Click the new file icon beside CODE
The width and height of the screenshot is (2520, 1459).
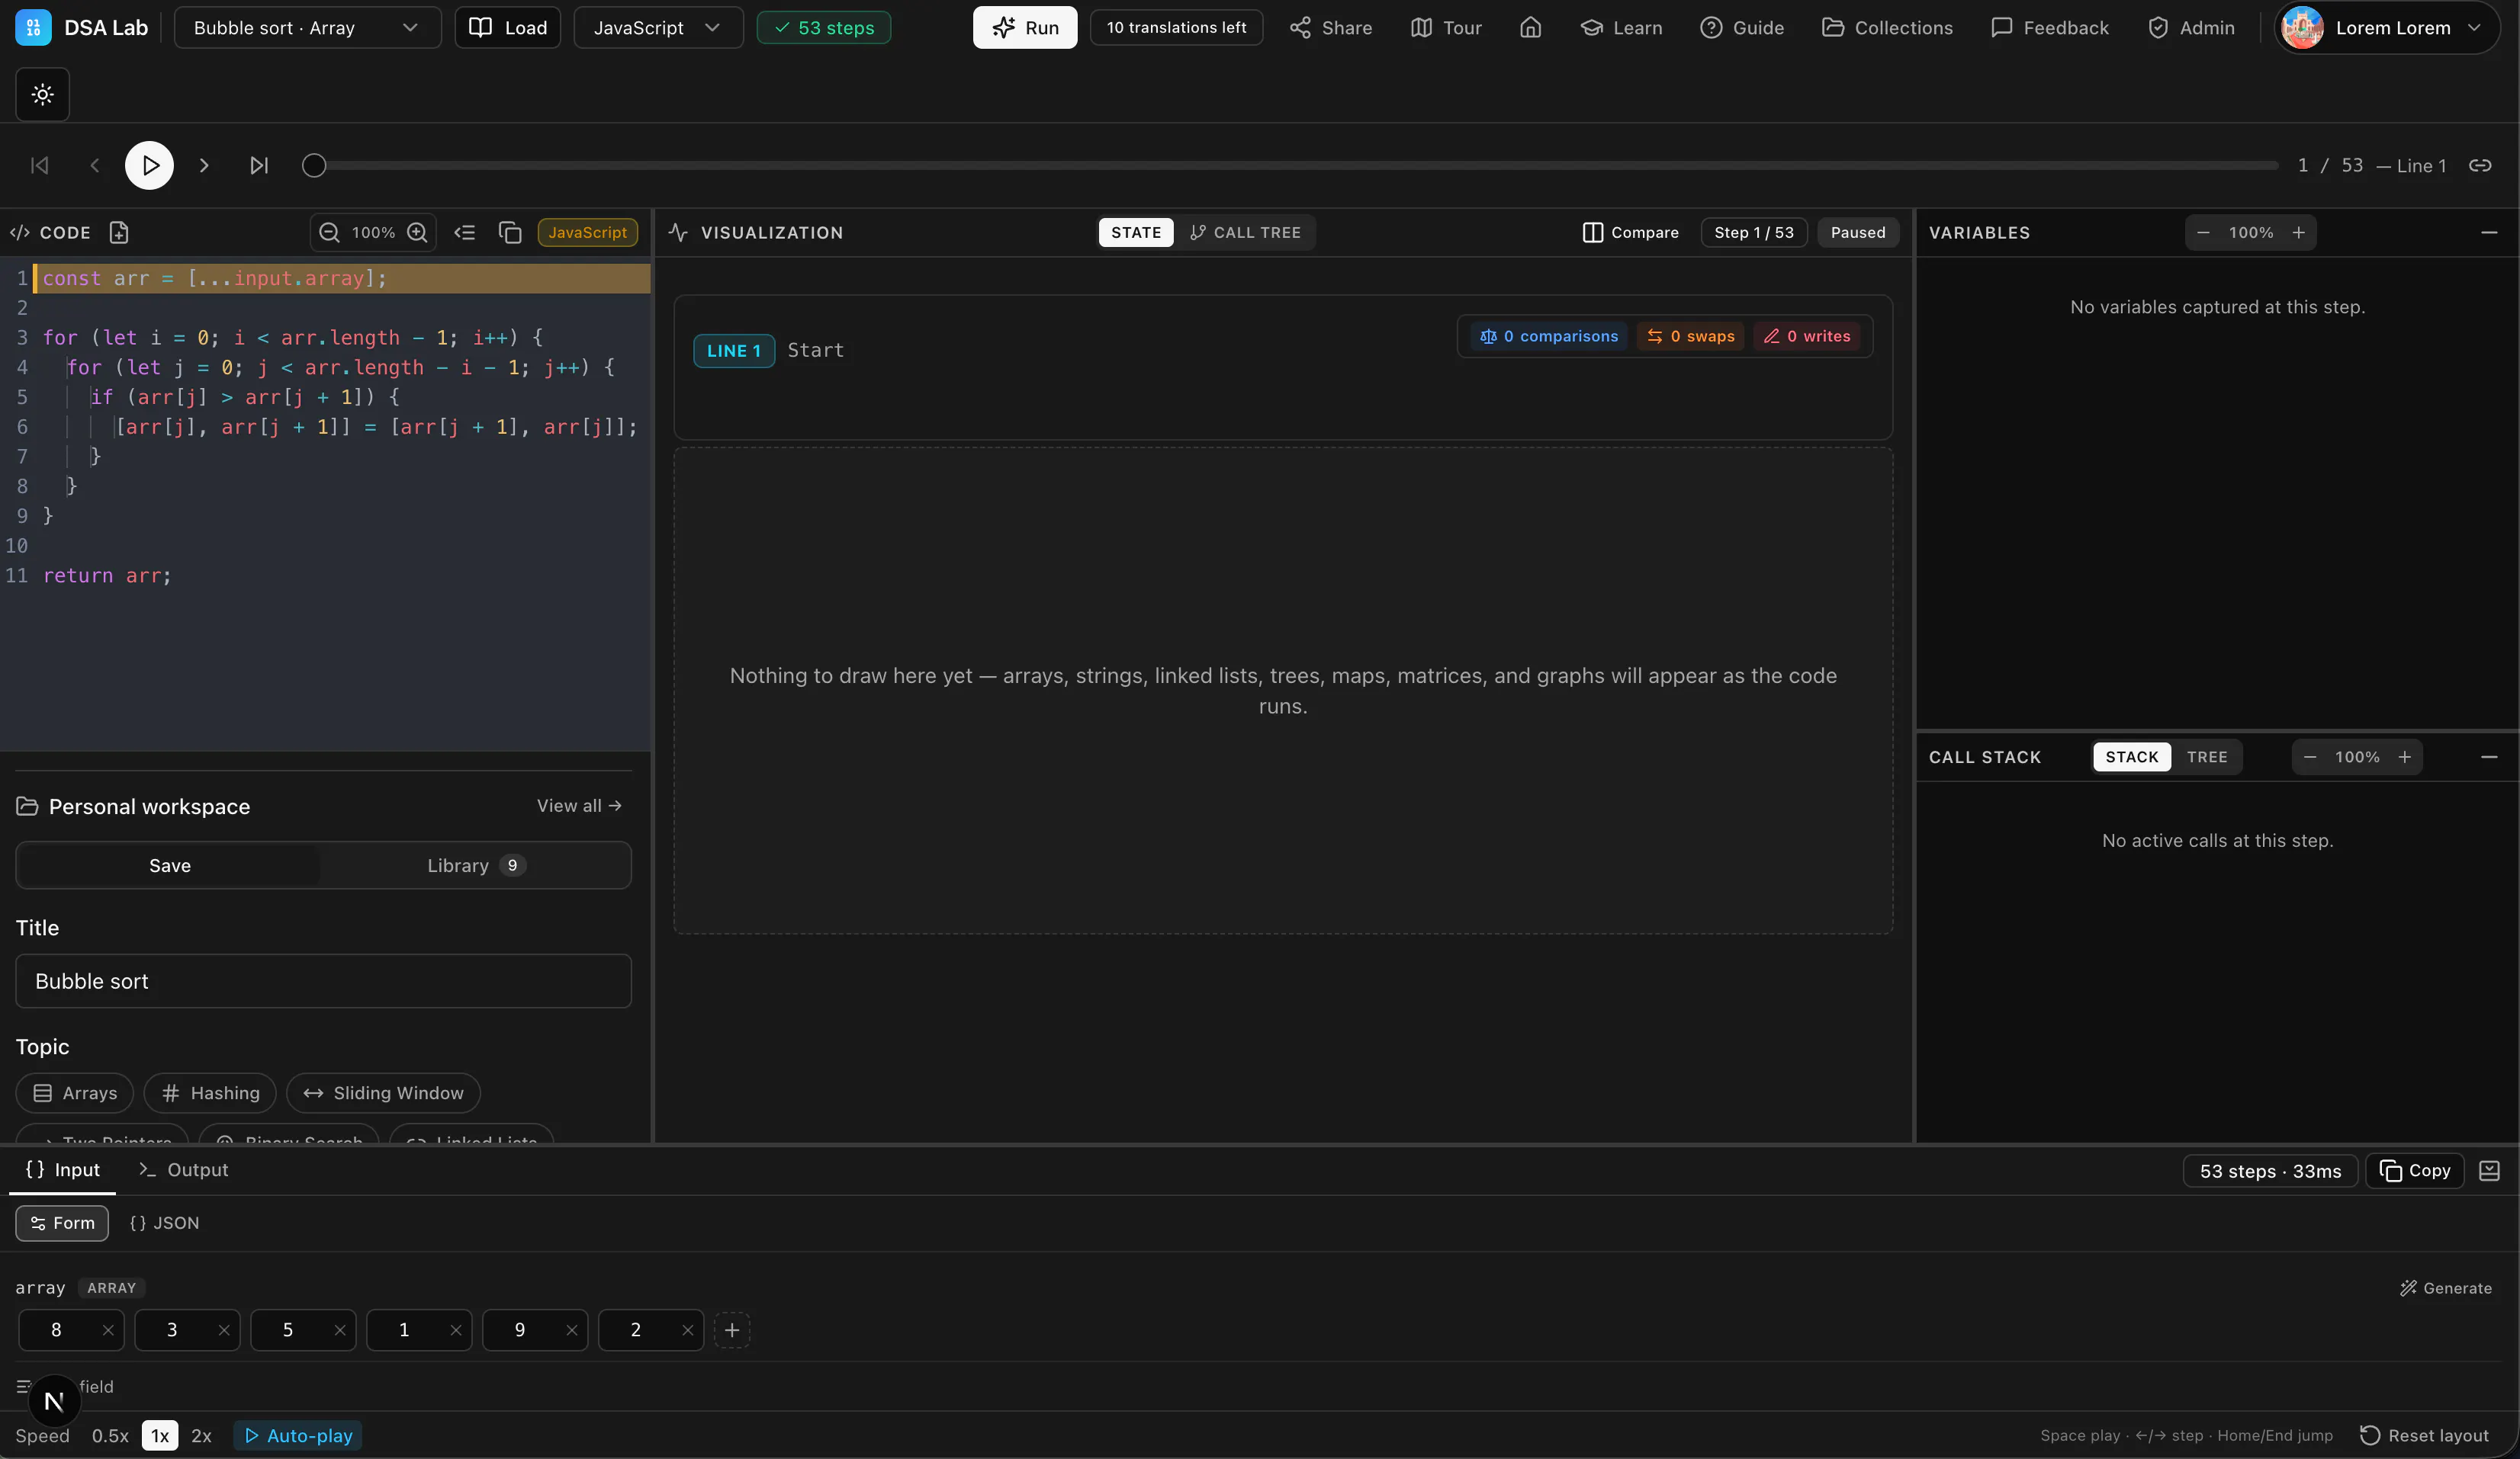(x=119, y=232)
